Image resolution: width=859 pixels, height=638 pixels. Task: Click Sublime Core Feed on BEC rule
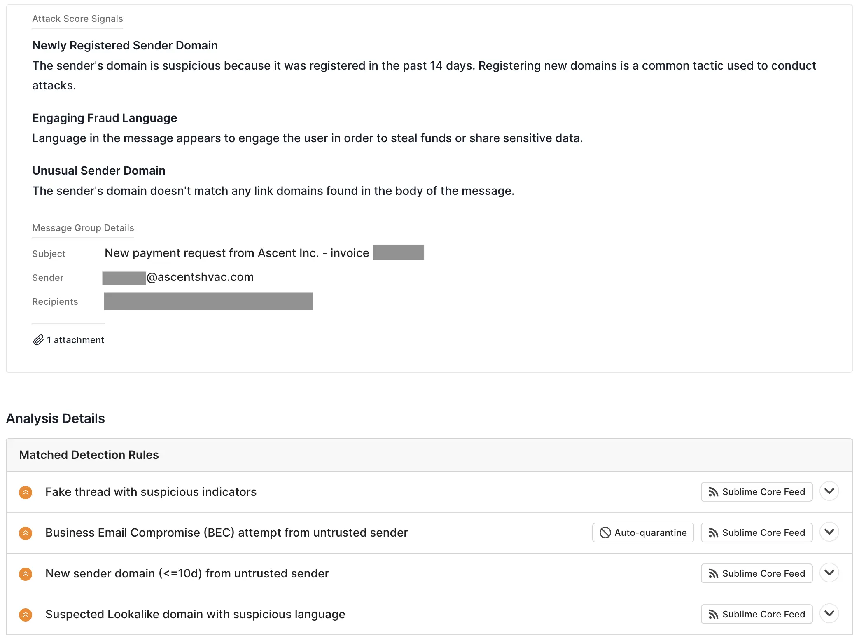tap(756, 533)
